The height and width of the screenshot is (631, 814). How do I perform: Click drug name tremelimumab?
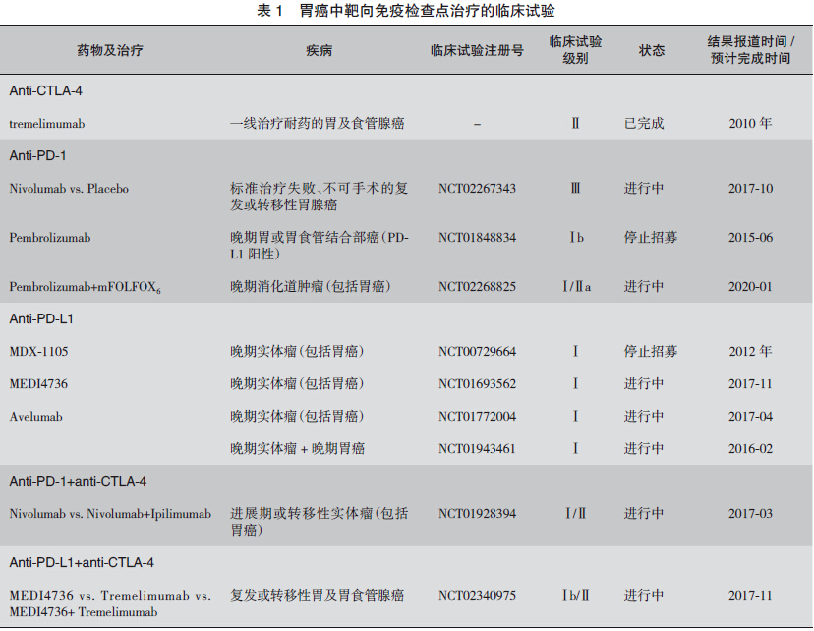[47, 124]
